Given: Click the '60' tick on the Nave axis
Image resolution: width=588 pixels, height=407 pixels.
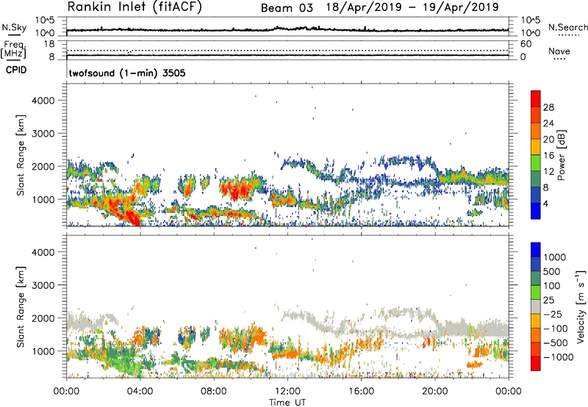Looking at the screenshot, I should pyautogui.click(x=526, y=44).
